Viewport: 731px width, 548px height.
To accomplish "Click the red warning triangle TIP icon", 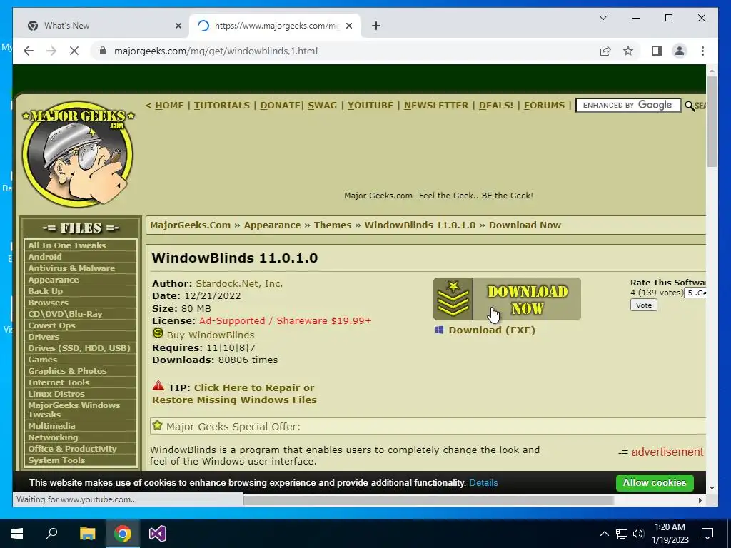I will (158, 385).
